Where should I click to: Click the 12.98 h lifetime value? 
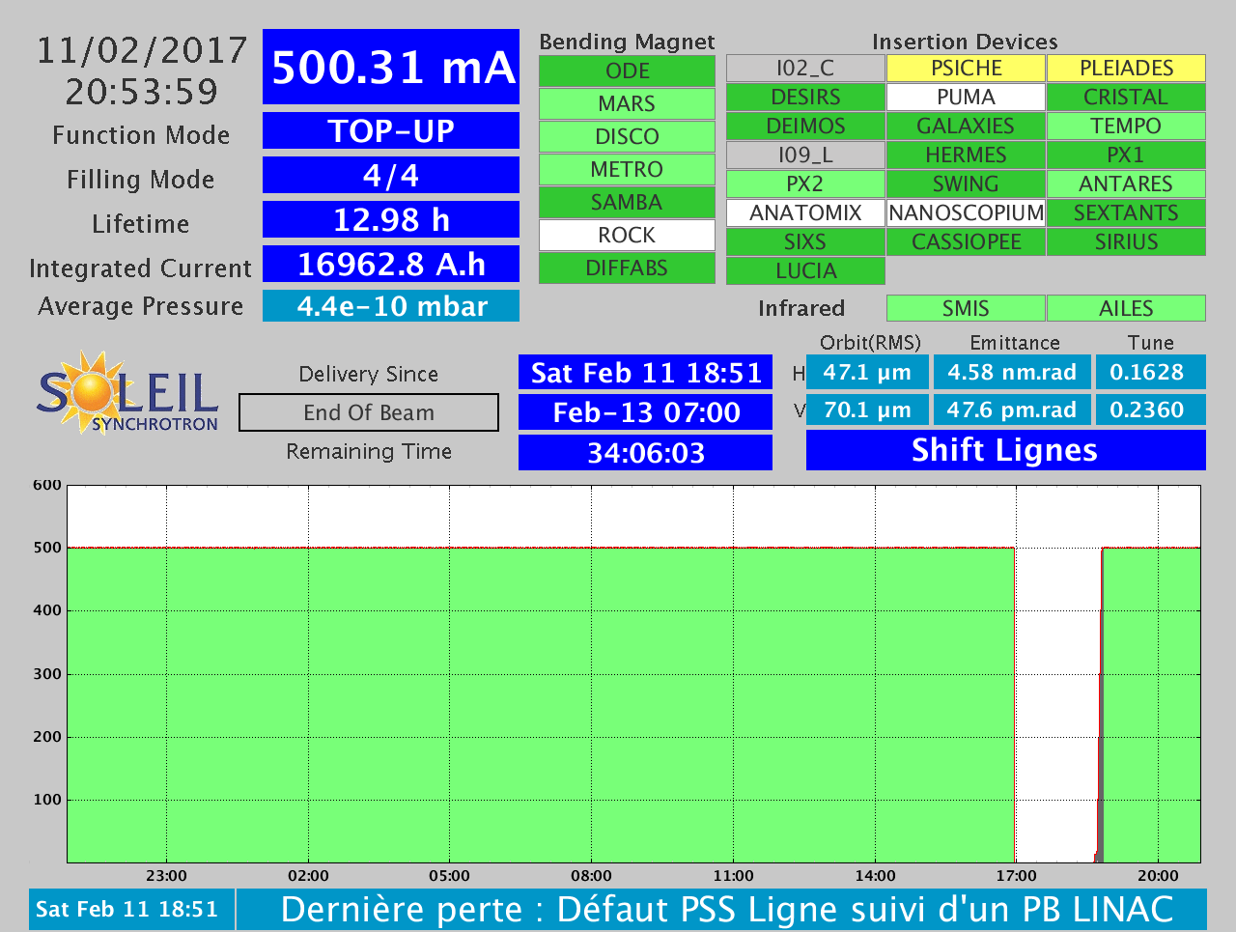click(x=391, y=219)
